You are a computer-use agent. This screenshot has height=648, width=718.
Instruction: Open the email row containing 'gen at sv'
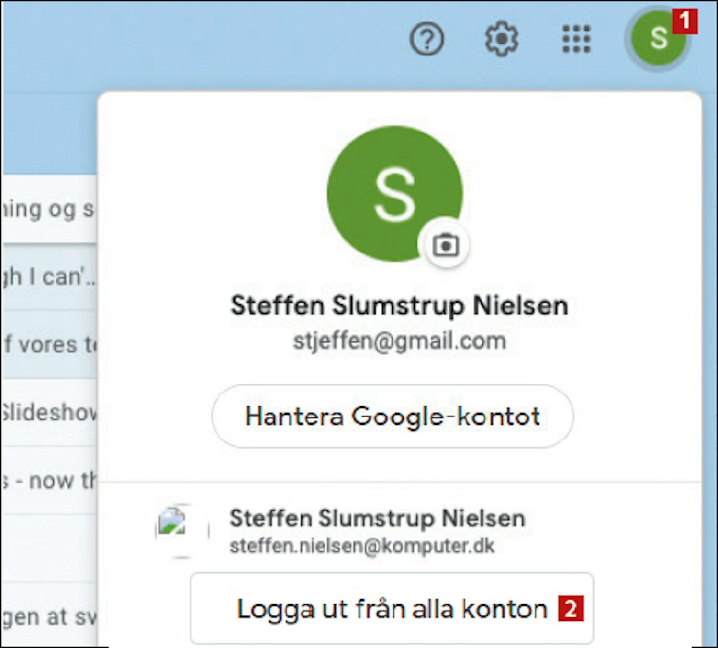pos(48,616)
